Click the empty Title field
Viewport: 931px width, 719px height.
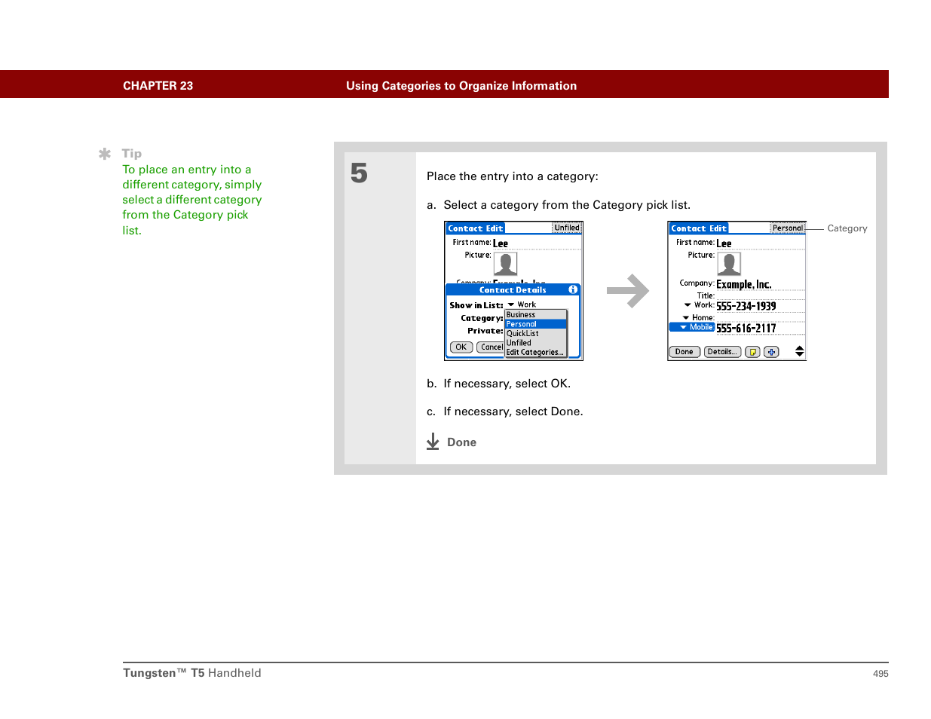click(x=760, y=295)
